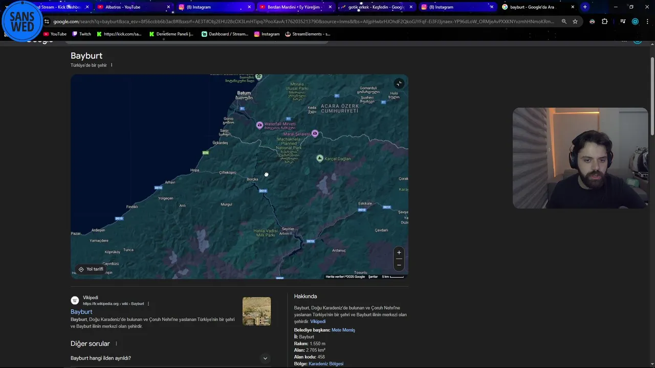The width and height of the screenshot is (655, 368).
Task: Switch to the gotik erkek Google tab
Action: point(376,7)
